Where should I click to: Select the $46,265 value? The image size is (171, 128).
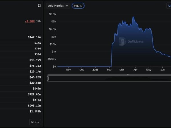[x=35, y=77]
